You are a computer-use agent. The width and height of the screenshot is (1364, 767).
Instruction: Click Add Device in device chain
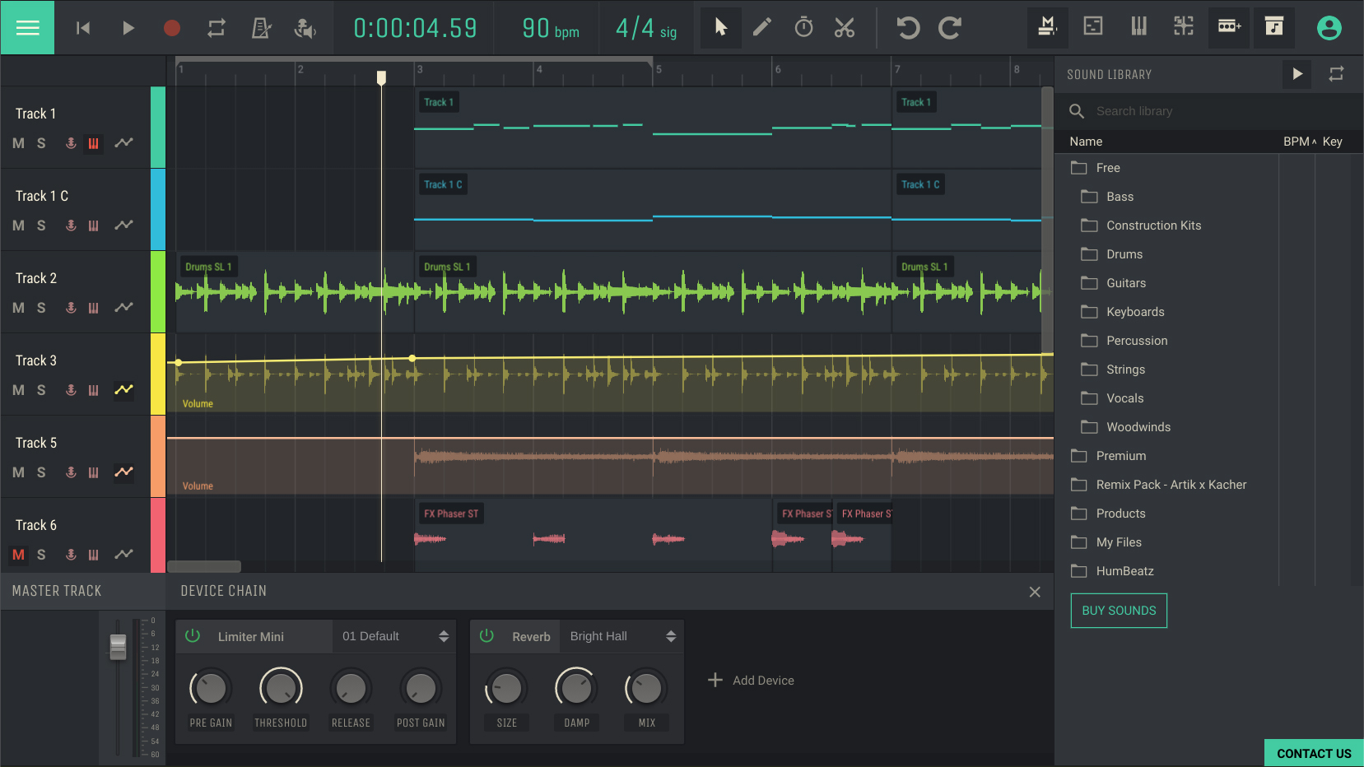click(751, 681)
